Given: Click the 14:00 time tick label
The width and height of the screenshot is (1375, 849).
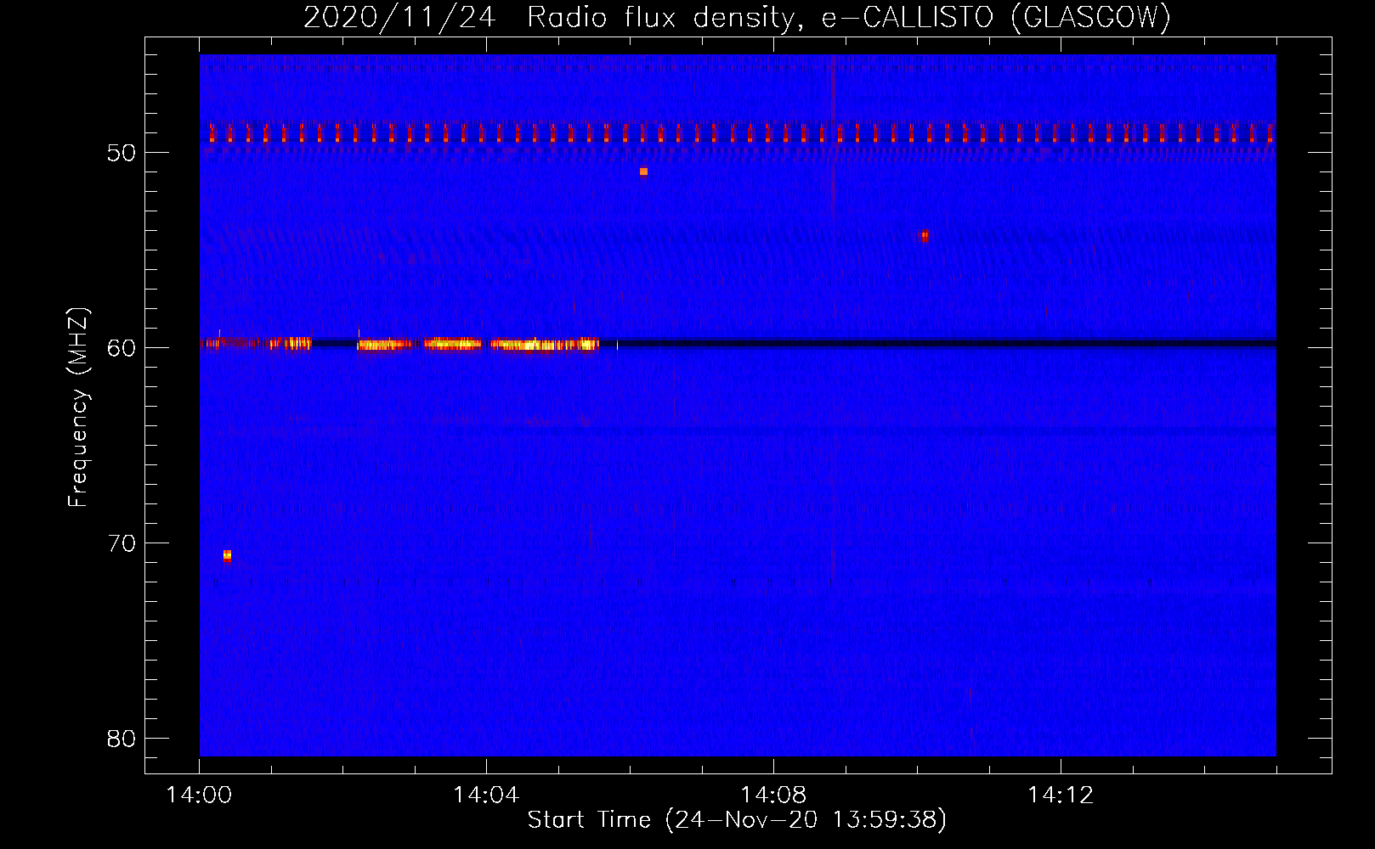Looking at the screenshot, I should tap(199, 796).
